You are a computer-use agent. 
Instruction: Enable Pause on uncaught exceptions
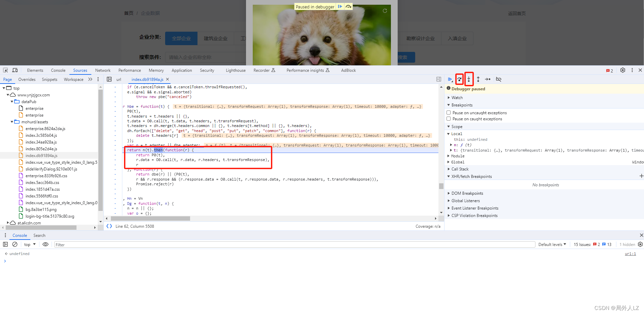coord(449,113)
